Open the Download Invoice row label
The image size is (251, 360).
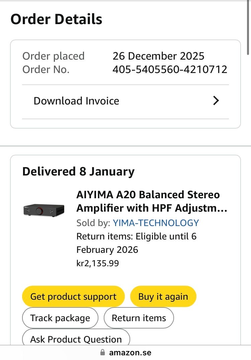(x=76, y=101)
